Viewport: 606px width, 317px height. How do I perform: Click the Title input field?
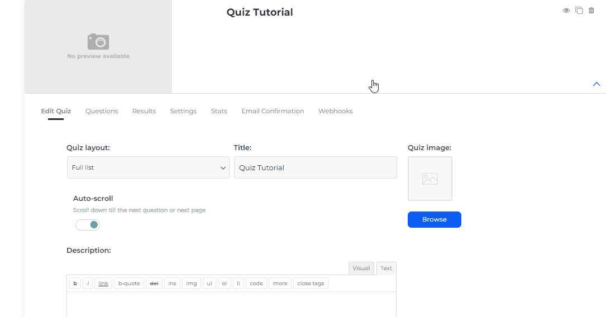(315, 167)
